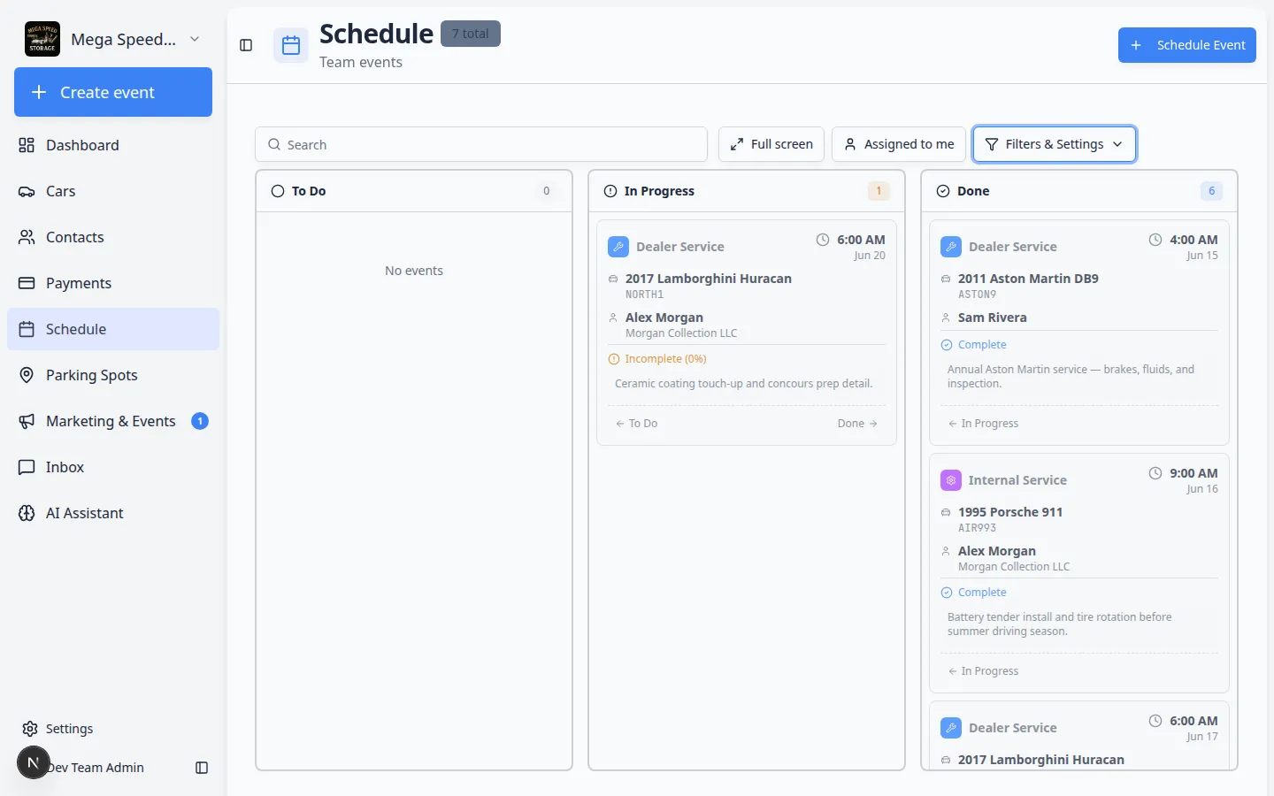Focus the Search input field

click(481, 144)
